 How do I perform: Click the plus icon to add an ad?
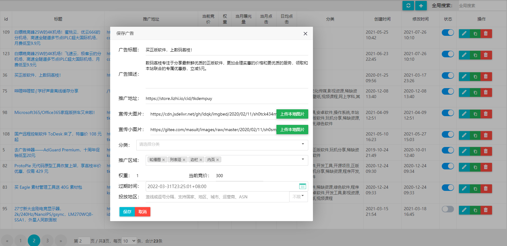421,6
